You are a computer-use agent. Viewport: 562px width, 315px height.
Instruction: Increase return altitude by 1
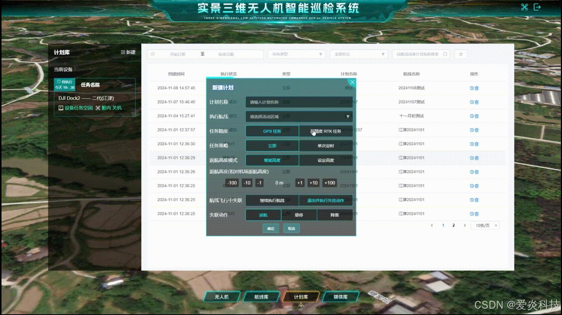(x=300, y=183)
